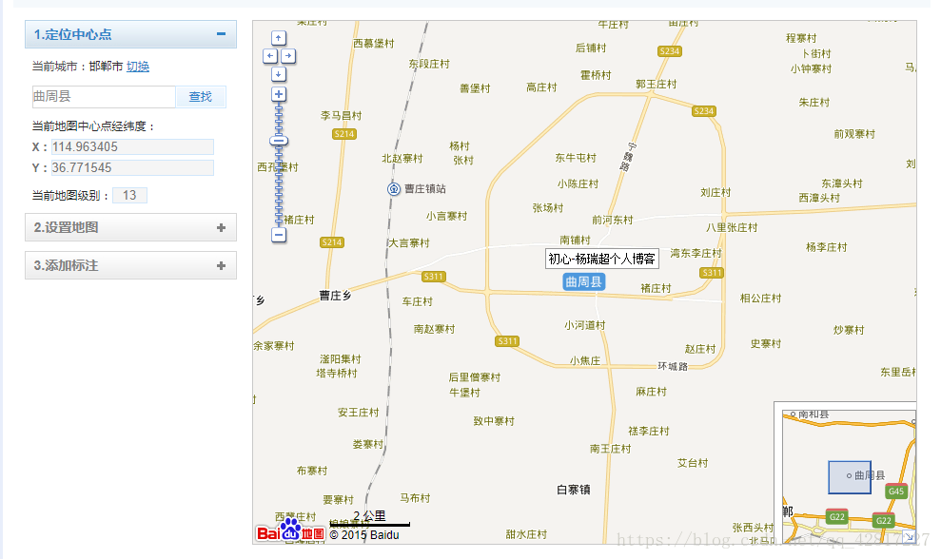Click the 环城路 road label

(x=673, y=366)
